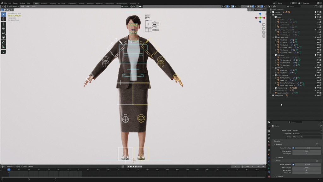Click the filter funnel icon in the Outliner
This screenshot has width=323, height=182.
click(x=316, y=6)
